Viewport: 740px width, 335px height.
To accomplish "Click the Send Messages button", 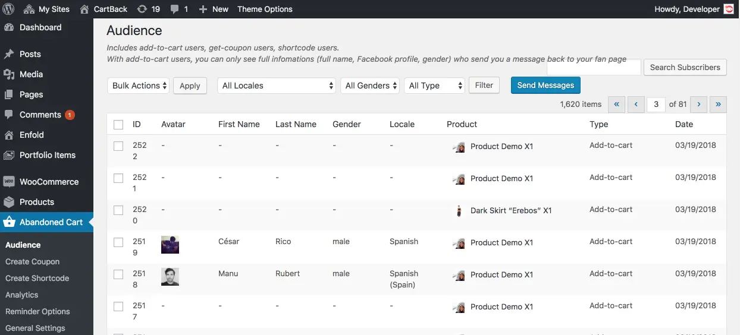I will click(545, 86).
